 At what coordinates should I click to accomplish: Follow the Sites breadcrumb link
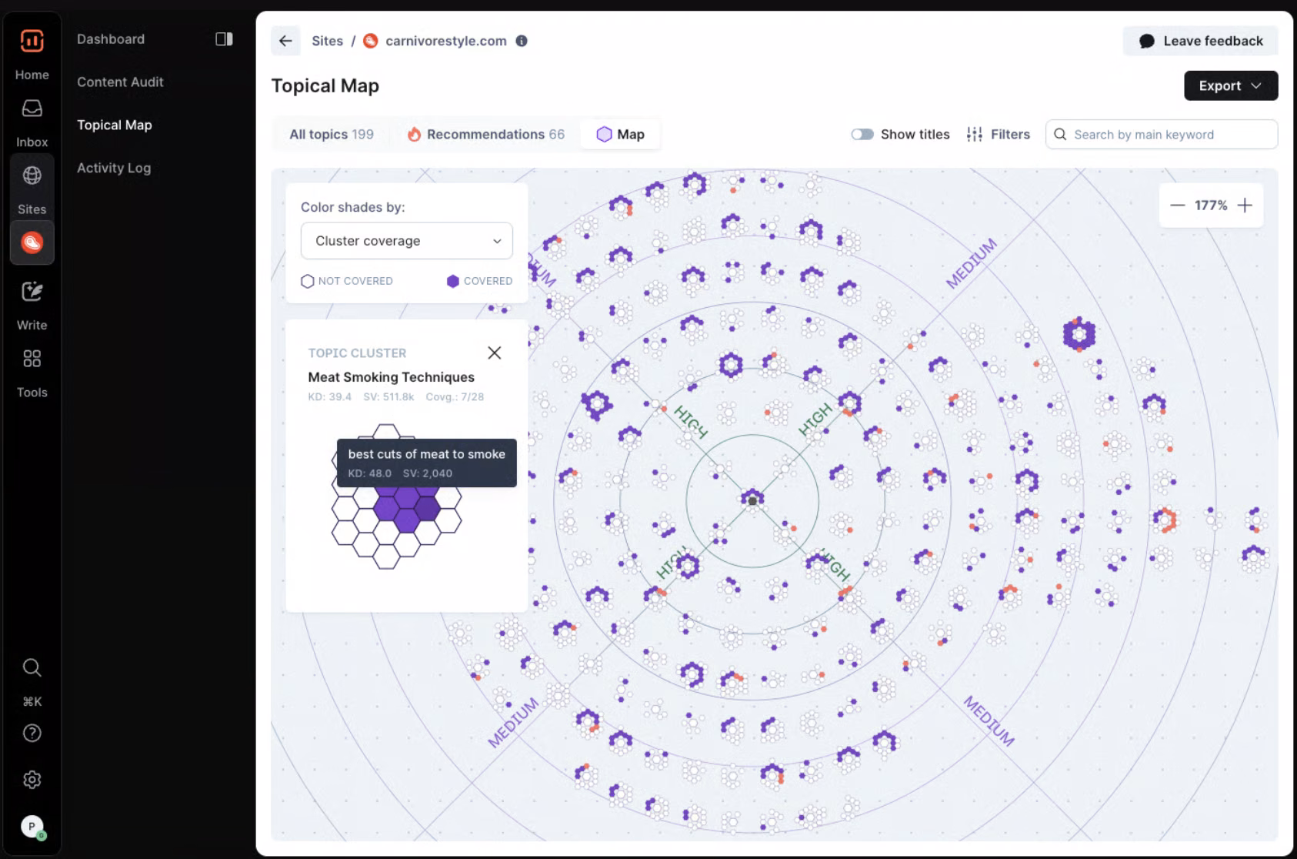pos(327,41)
